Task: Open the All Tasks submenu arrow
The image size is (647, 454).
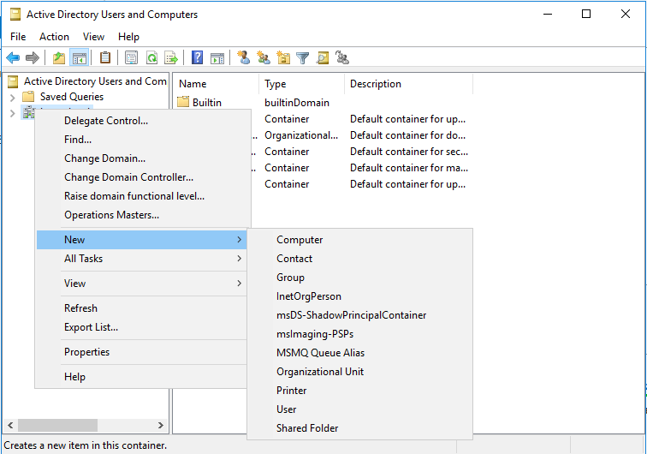Action: coord(240,258)
